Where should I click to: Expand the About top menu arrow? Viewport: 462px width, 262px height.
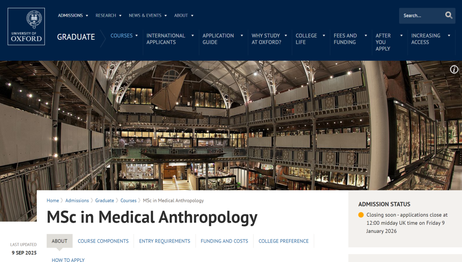pos(192,15)
